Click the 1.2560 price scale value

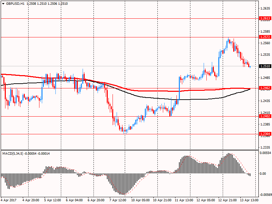[x=266, y=43]
